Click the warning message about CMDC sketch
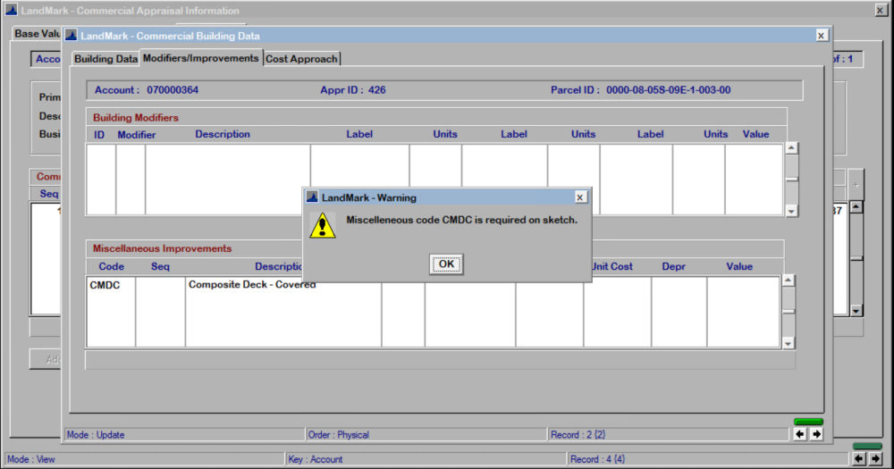The width and height of the screenshot is (894, 469). click(x=462, y=220)
